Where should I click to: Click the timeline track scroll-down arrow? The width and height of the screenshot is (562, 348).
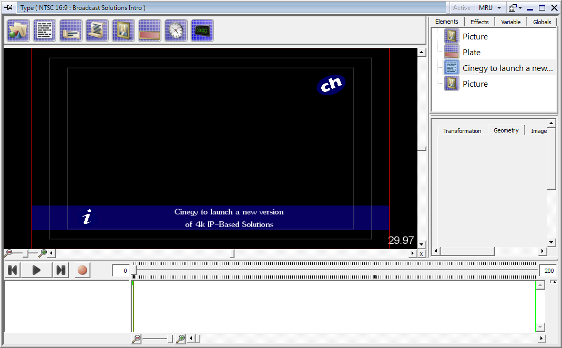point(540,327)
